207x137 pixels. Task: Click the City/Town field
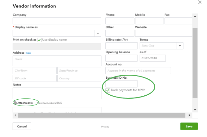pos(35,71)
